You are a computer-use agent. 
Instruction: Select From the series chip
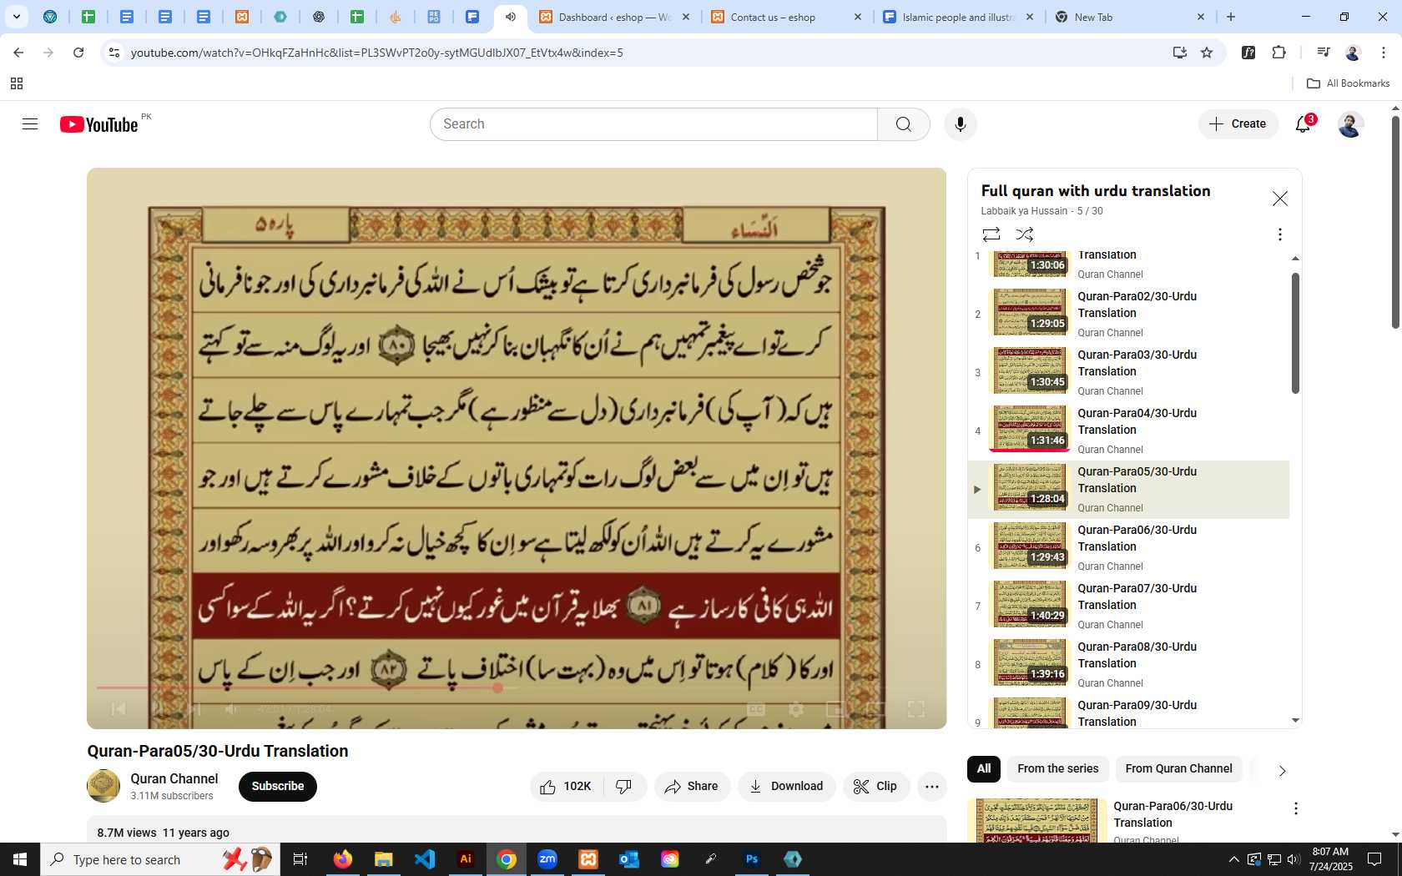click(x=1057, y=769)
